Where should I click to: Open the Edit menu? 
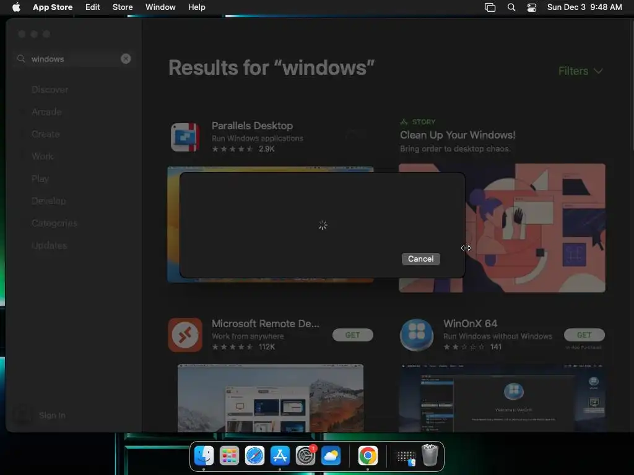pos(93,7)
